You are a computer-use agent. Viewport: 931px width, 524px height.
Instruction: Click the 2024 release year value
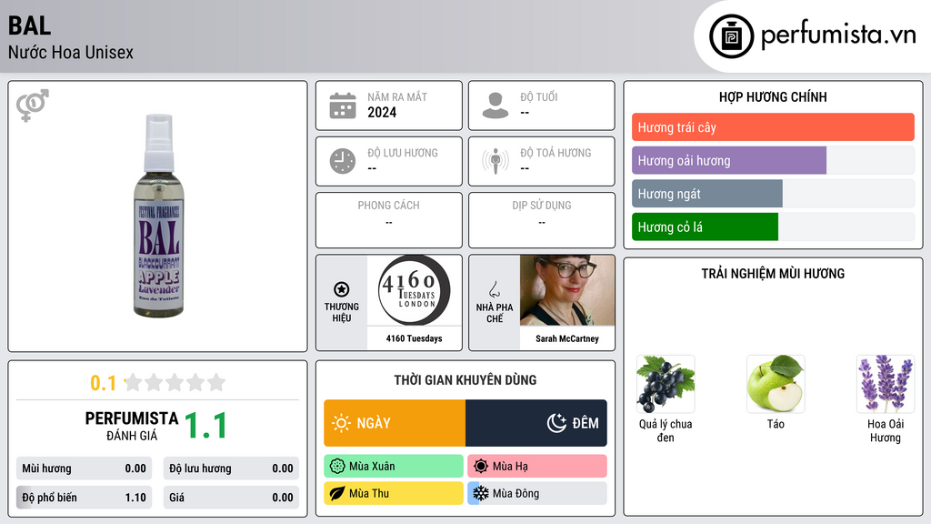coord(382,112)
